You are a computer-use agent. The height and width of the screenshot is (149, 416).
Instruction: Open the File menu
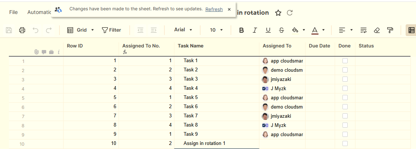tap(13, 12)
